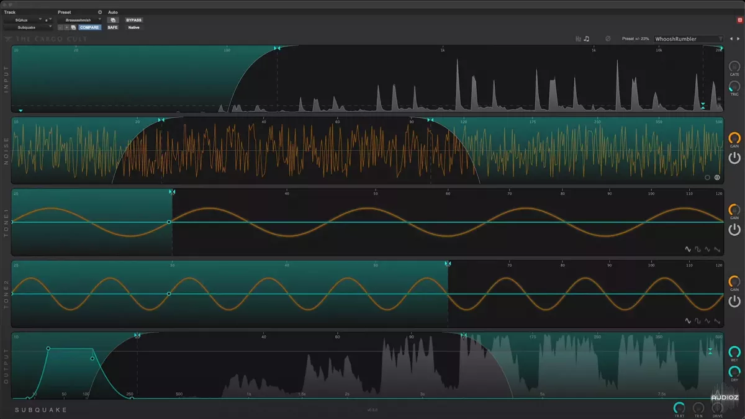The height and width of the screenshot is (419, 745).
Task: Toggle the SAFE automation button
Action: (x=112, y=27)
